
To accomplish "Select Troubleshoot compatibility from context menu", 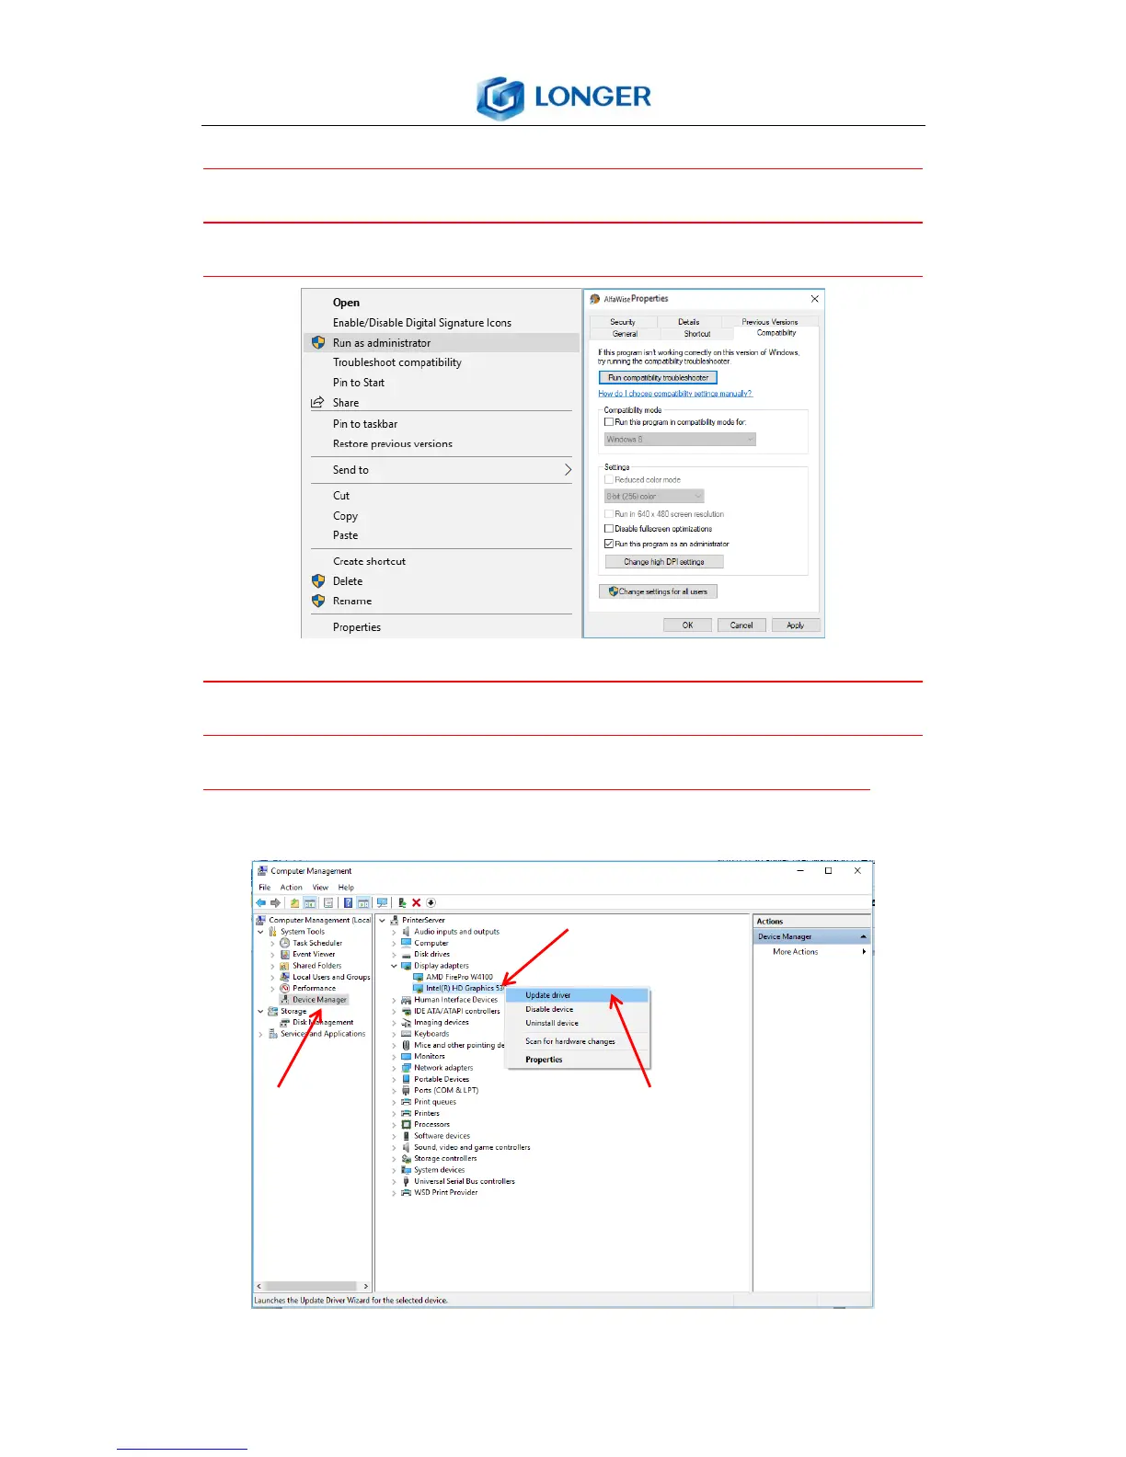I will tap(442, 362).
